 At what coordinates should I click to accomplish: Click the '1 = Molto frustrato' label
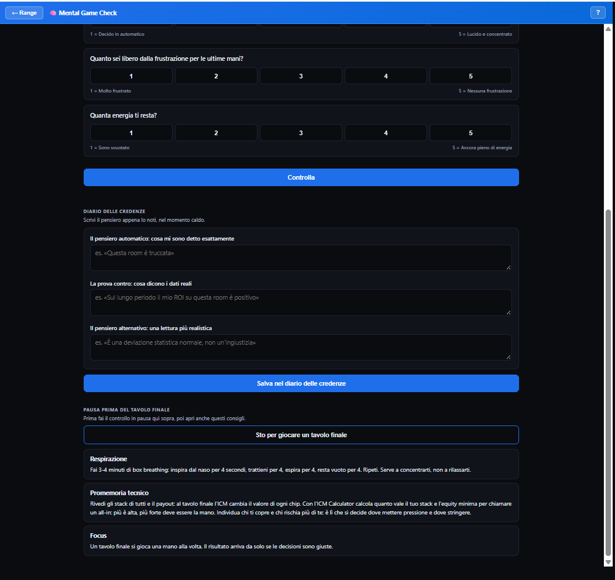tap(111, 91)
